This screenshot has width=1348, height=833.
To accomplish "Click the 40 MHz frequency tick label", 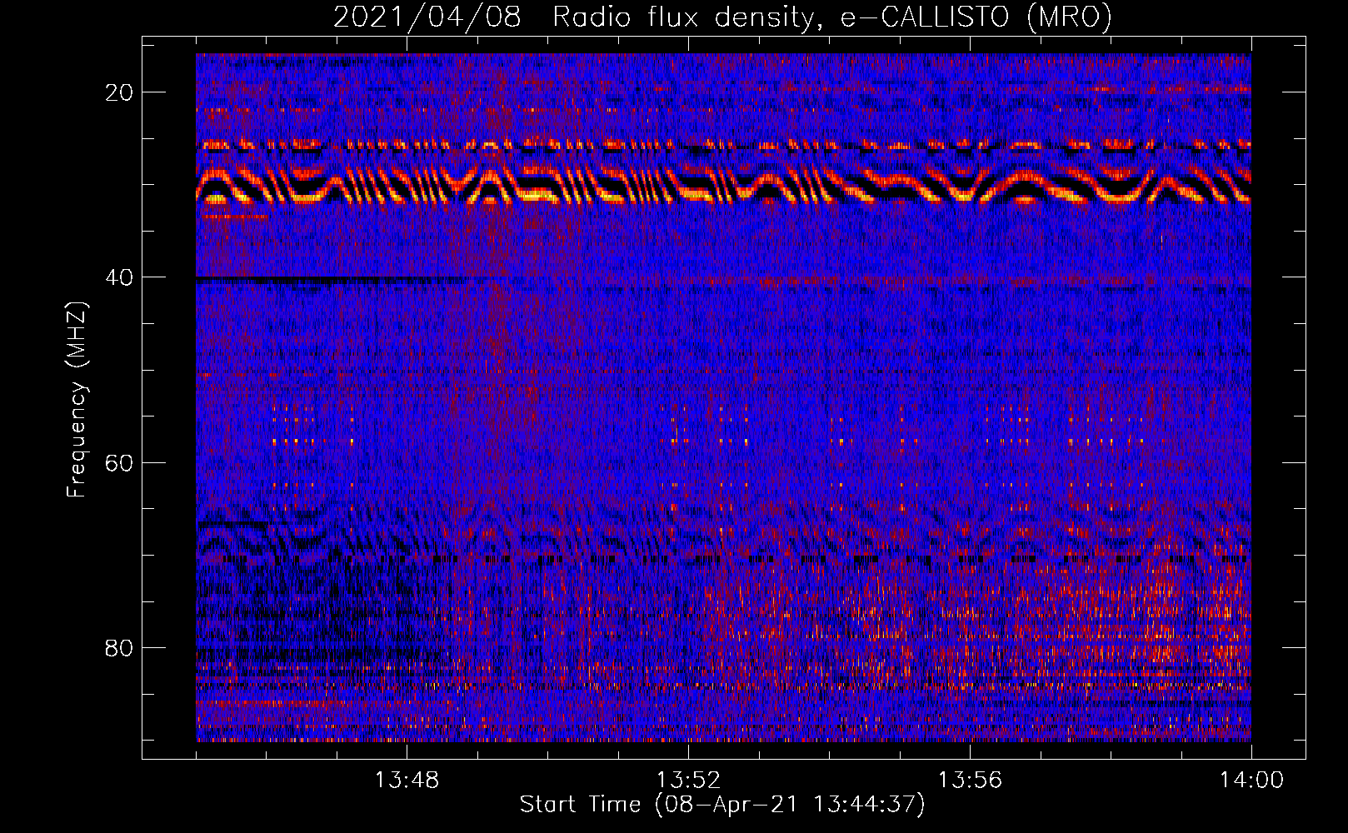I will (x=119, y=277).
